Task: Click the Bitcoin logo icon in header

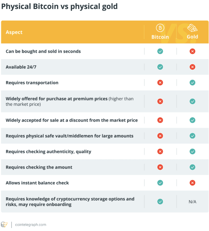Action: (160, 28)
